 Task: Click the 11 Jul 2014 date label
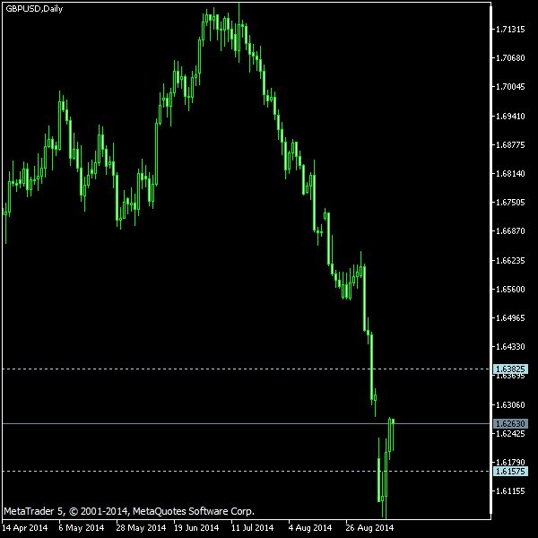(x=253, y=528)
